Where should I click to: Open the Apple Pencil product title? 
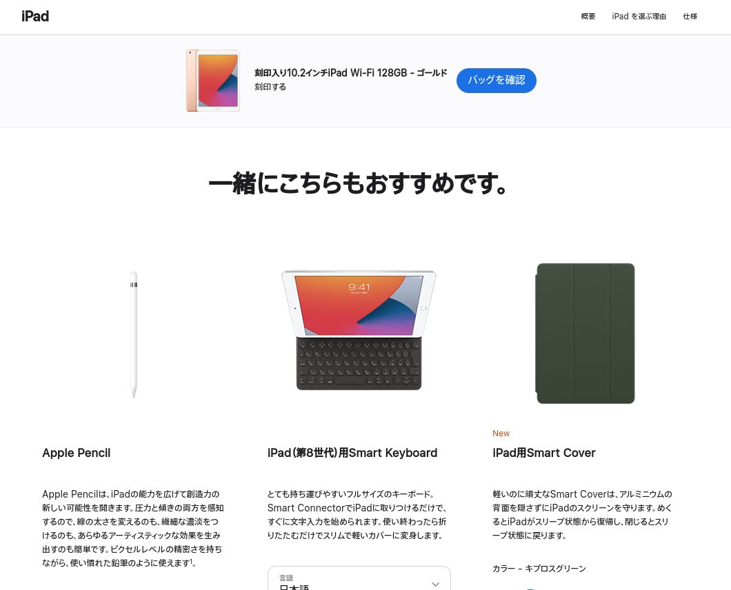coord(77,453)
